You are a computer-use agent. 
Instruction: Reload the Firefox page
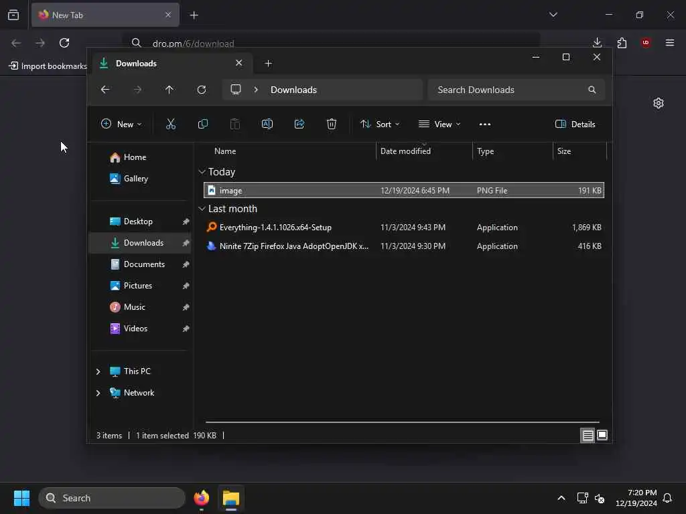pos(64,43)
